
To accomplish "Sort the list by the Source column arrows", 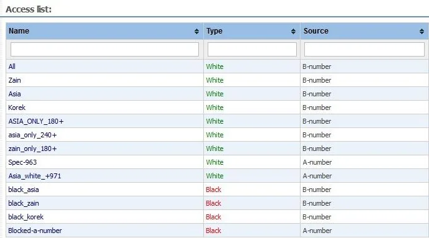I will point(422,31).
